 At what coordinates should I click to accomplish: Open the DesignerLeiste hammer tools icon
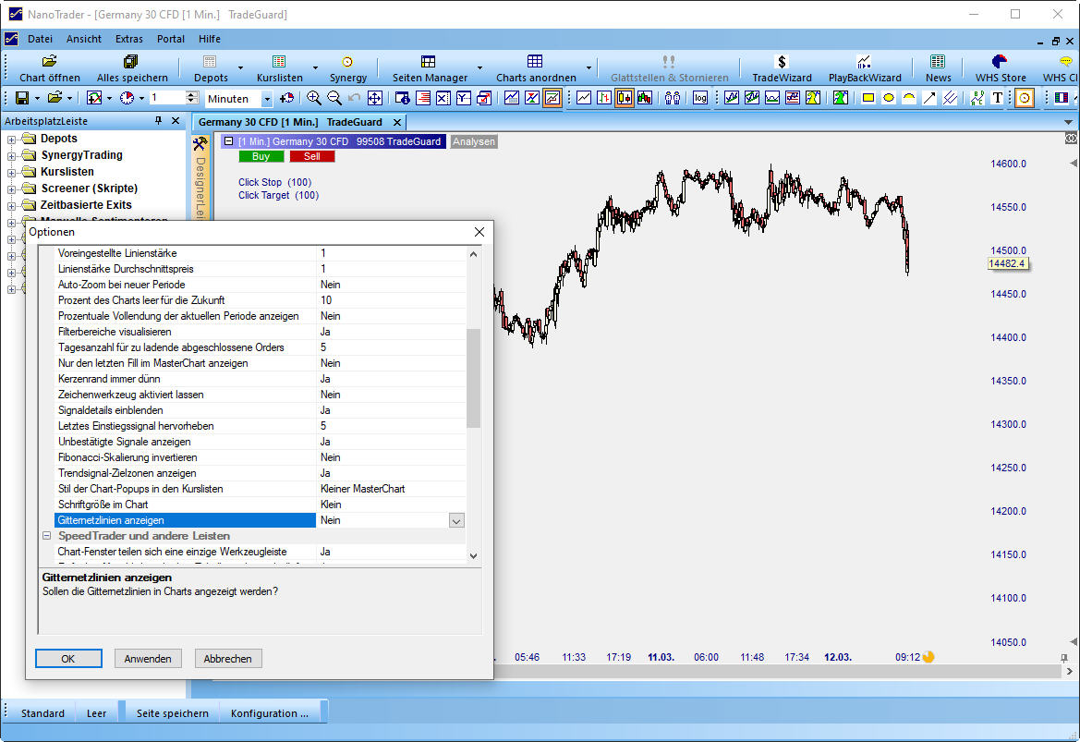pyautogui.click(x=200, y=143)
